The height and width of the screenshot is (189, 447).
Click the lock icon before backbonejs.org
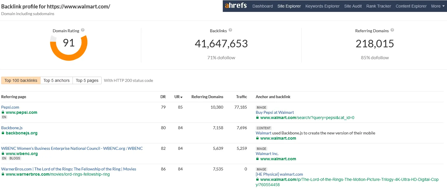pos(3,133)
